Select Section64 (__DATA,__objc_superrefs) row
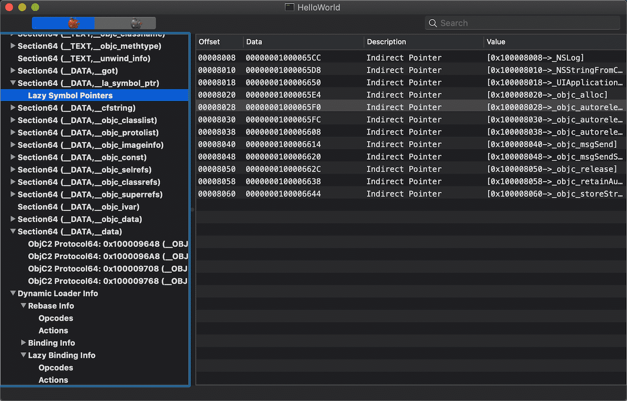Screen dimensions: 627x401 click(95, 194)
